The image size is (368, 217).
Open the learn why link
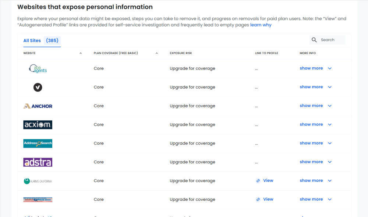[261, 25]
